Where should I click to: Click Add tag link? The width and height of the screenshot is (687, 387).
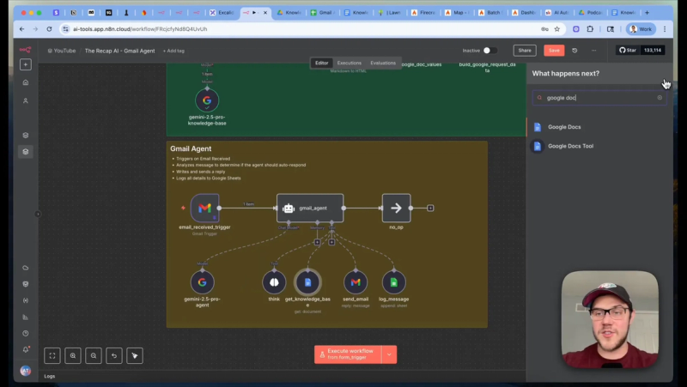pyautogui.click(x=174, y=51)
